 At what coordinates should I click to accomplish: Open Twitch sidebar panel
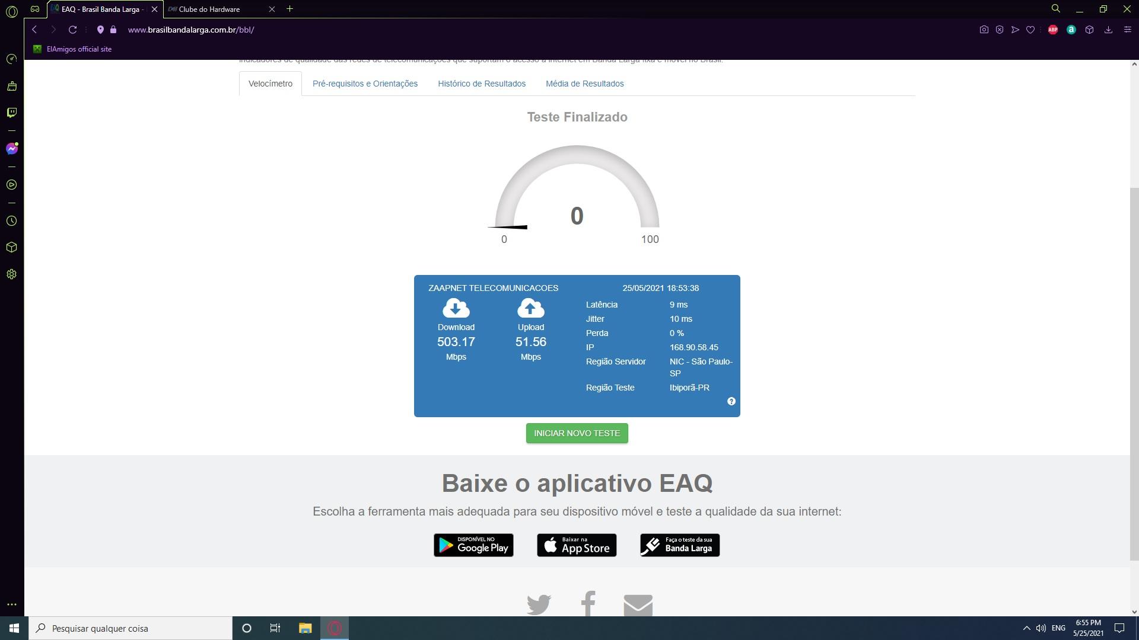pos(11,113)
